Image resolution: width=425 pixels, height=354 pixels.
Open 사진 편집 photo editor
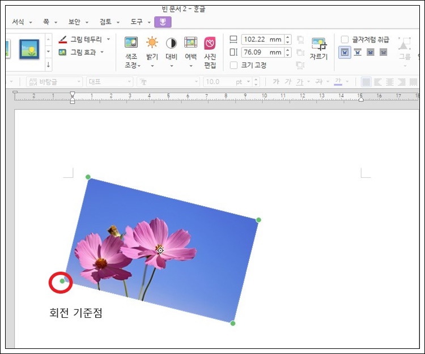[210, 53]
